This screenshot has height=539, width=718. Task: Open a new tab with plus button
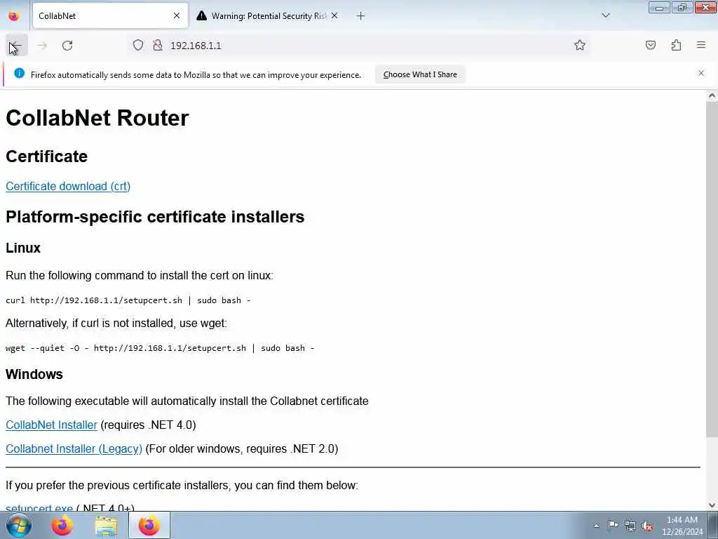pyautogui.click(x=360, y=16)
